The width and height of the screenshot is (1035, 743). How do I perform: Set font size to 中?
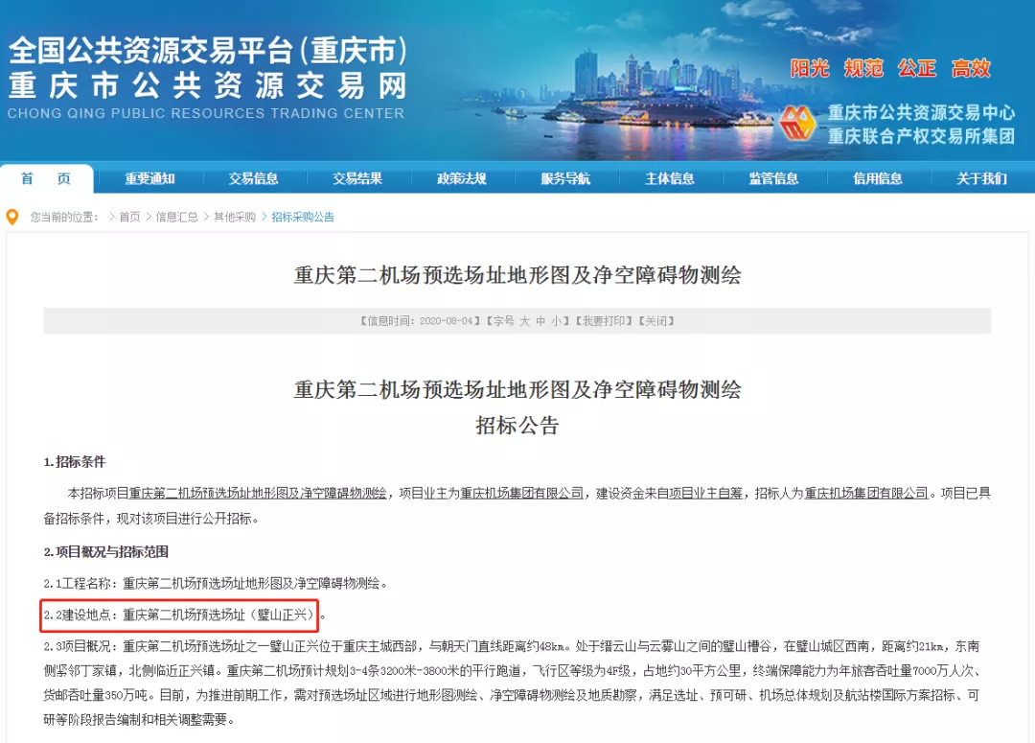[x=540, y=321]
